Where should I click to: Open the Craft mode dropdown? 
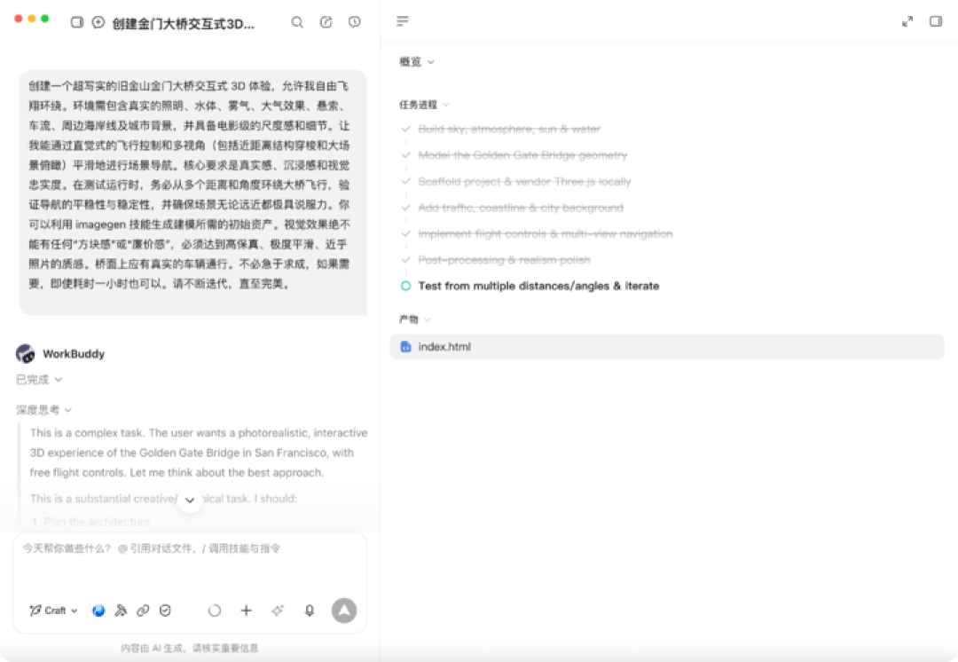[x=54, y=610]
